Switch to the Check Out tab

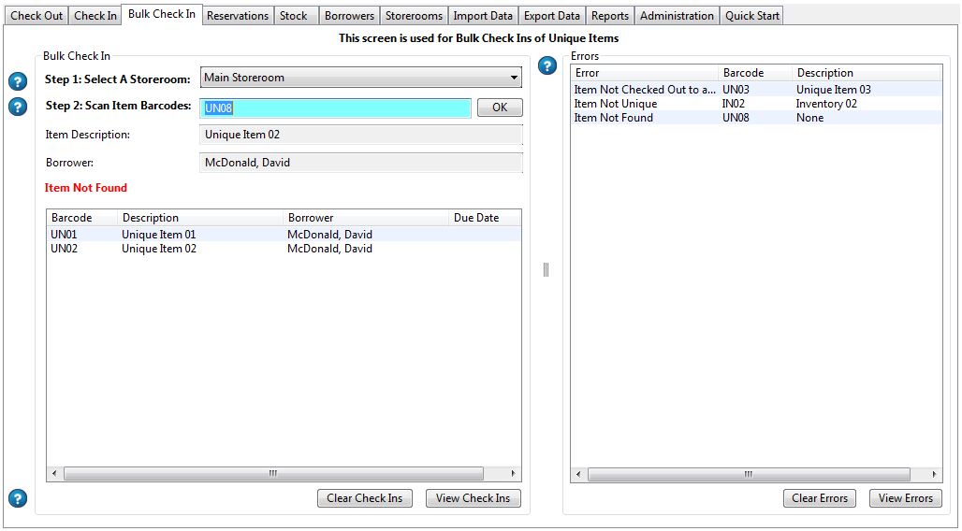pos(36,15)
